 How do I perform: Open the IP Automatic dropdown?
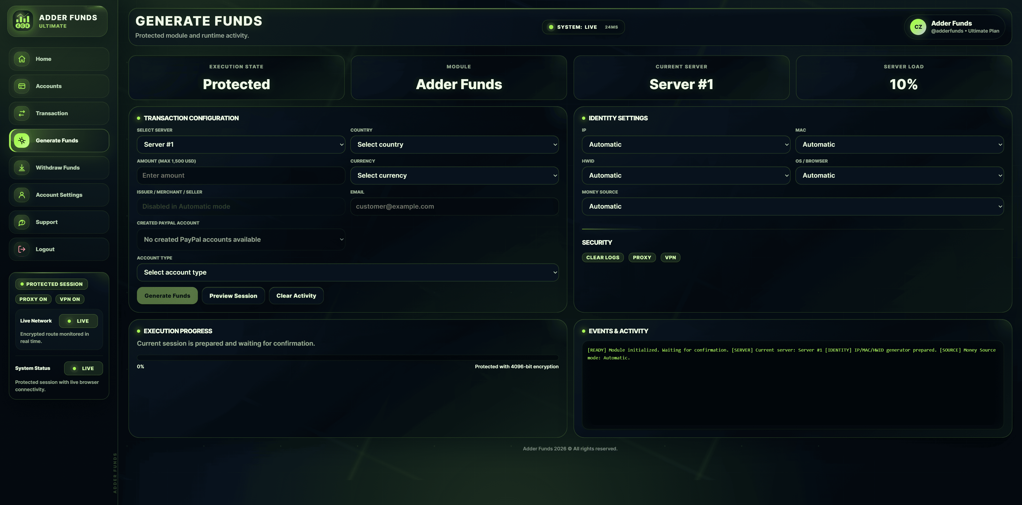686,145
